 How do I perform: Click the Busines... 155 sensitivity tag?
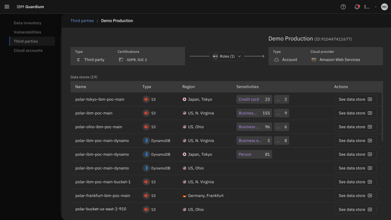pos(254,113)
